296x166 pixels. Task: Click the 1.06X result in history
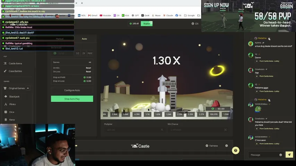(126, 114)
